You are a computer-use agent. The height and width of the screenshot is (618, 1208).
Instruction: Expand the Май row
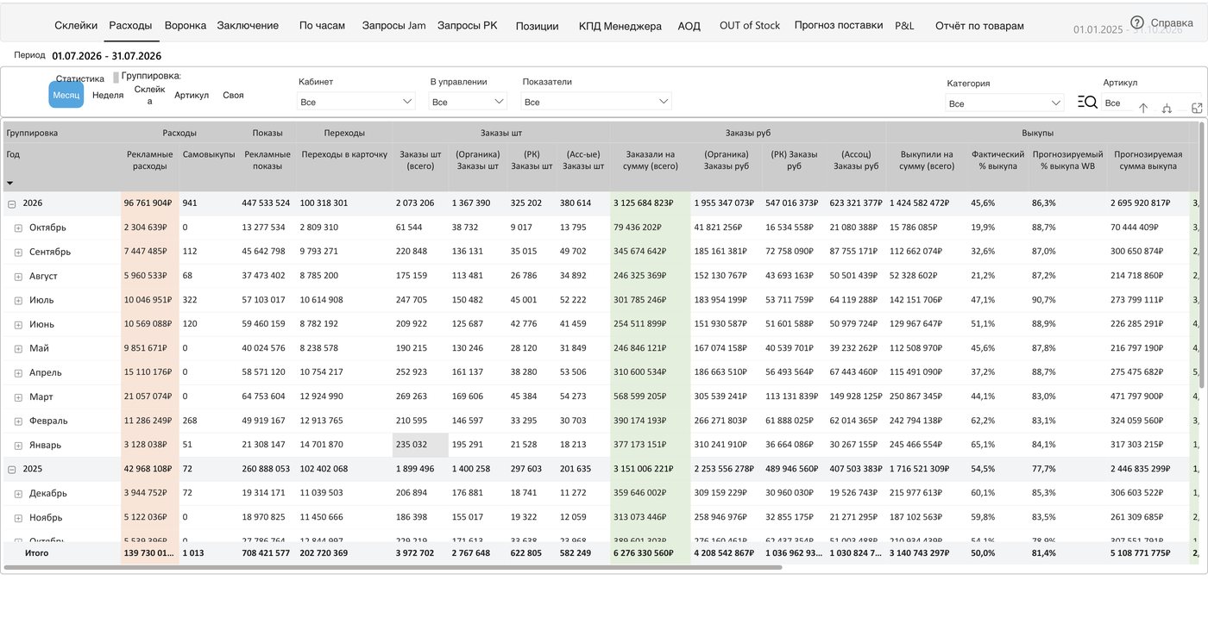[x=18, y=349]
